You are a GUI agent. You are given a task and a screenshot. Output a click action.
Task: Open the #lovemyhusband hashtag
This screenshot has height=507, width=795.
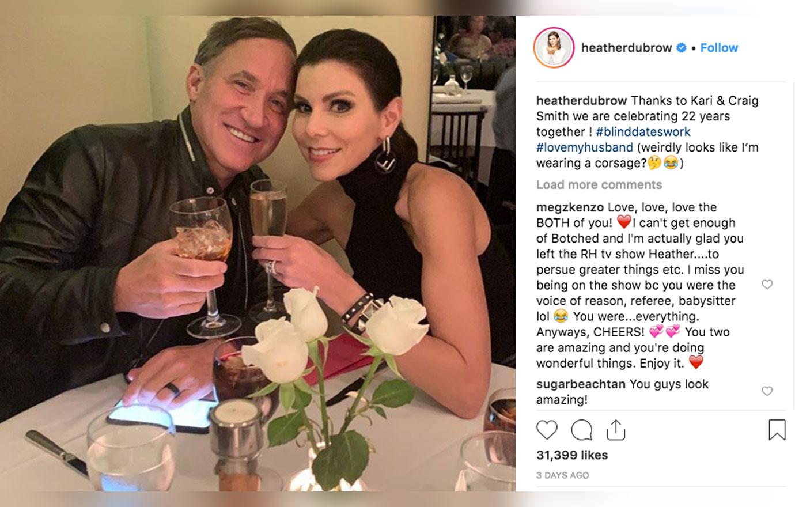click(585, 147)
